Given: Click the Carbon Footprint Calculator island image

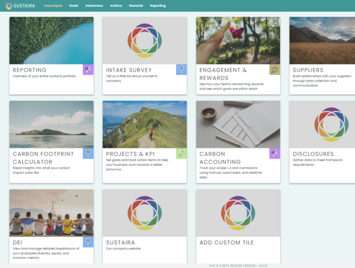Looking at the screenshot, I should click(x=52, y=124).
